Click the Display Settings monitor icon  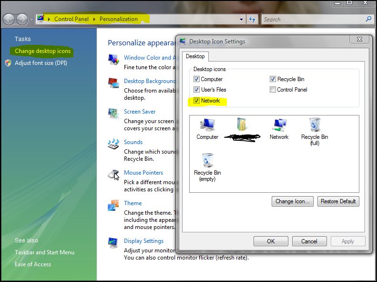(113, 243)
